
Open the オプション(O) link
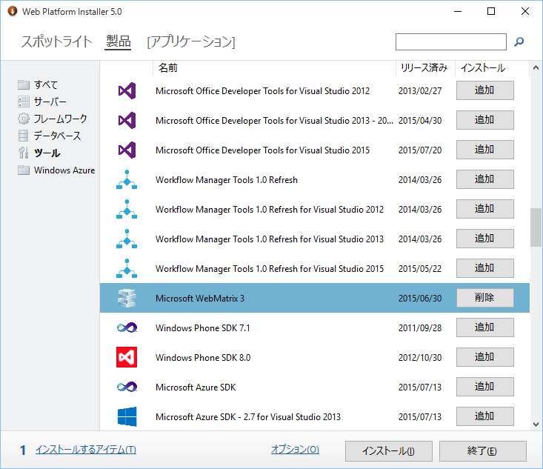295,449
